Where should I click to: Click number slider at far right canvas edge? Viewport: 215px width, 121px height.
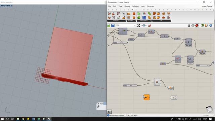tap(203, 66)
